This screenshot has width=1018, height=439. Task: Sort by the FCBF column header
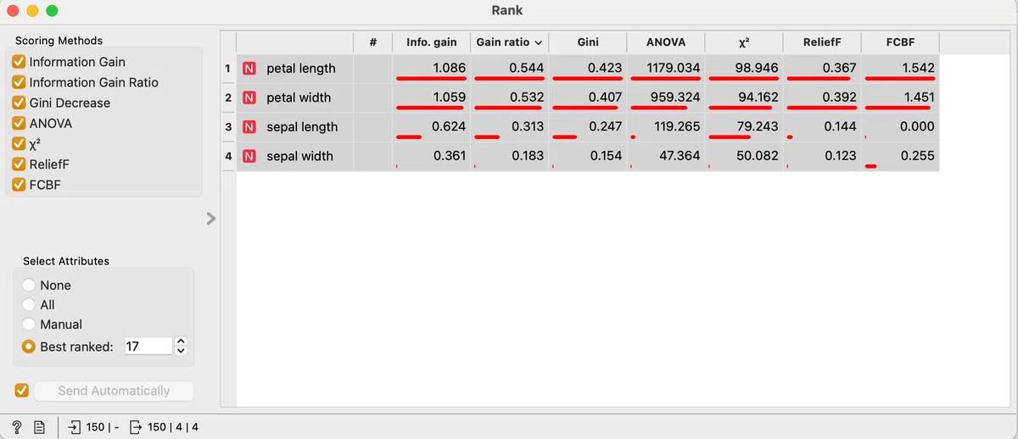[x=900, y=42]
